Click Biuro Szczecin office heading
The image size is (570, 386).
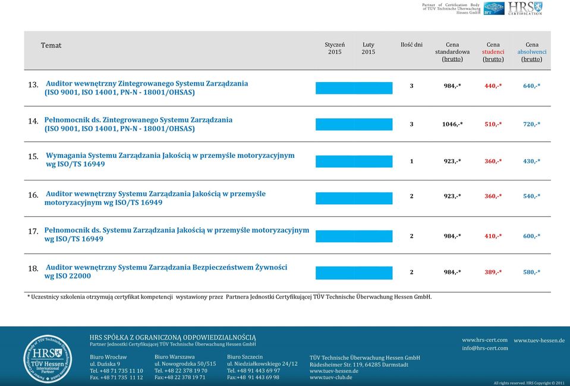[245, 357]
